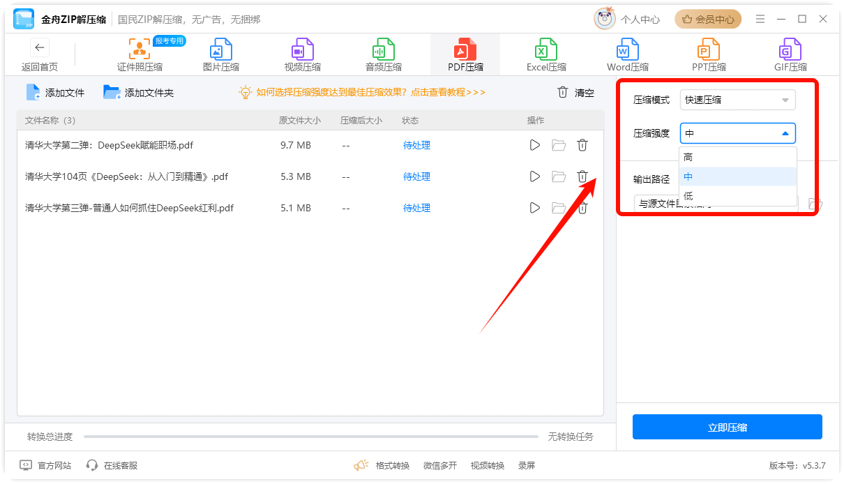The image size is (844, 484).
Task: Click the 9.7 MB file size cell
Action: coord(296,145)
